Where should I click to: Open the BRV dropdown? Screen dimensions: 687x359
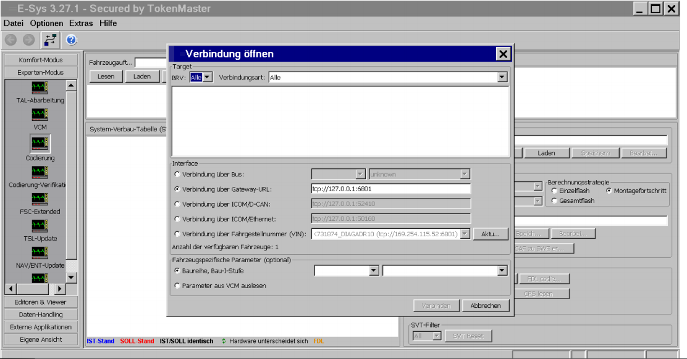point(207,77)
